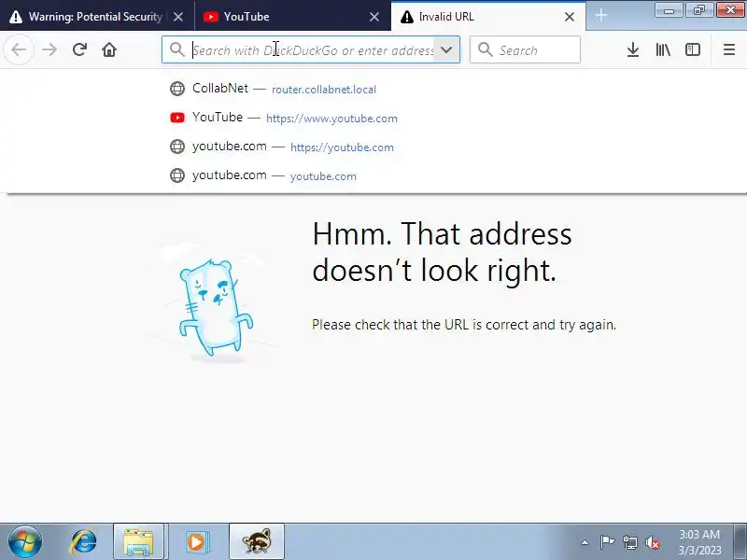Image resolution: width=747 pixels, height=560 pixels.
Task: Switch to the YouTube tab
Action: click(x=292, y=17)
